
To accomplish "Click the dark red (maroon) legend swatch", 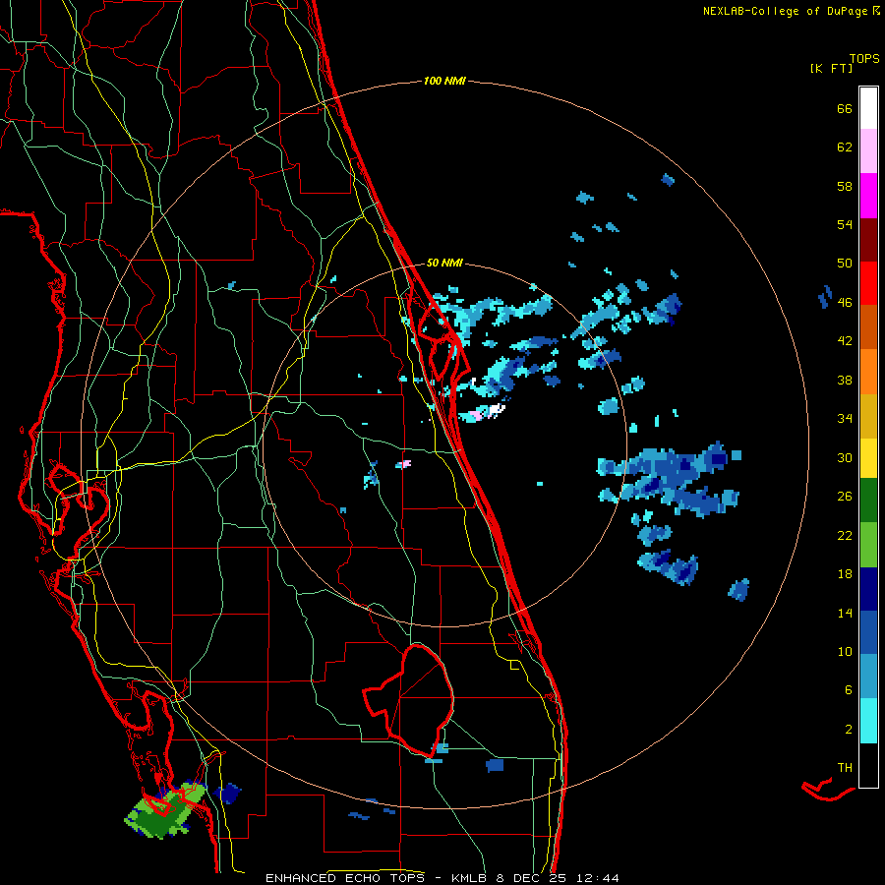I will [868, 240].
